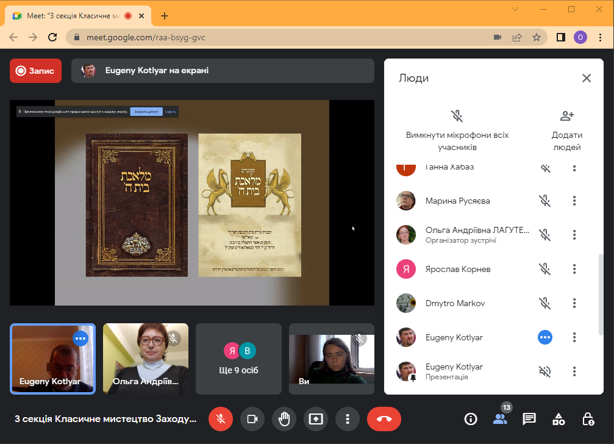Open more options for Ярослав Корнев
Viewport: 614px width, 444px height.
pyautogui.click(x=574, y=269)
